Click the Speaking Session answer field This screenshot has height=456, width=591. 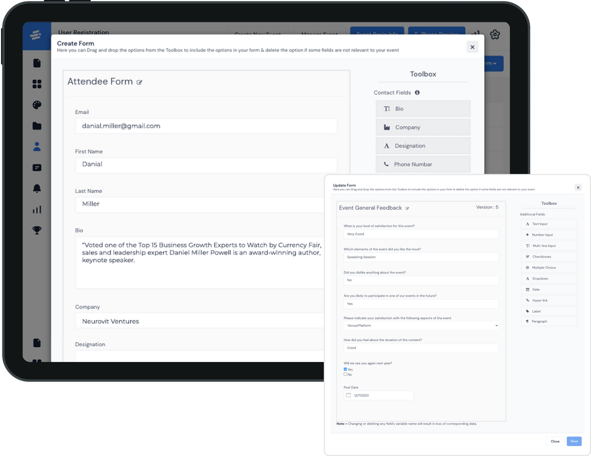421,257
